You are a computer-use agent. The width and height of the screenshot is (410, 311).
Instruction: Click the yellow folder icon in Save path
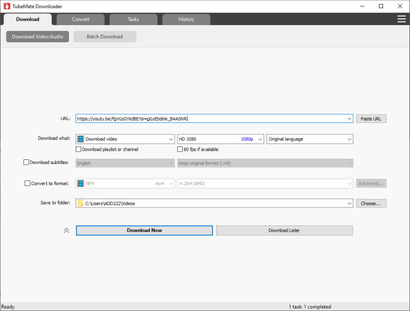tap(80, 203)
